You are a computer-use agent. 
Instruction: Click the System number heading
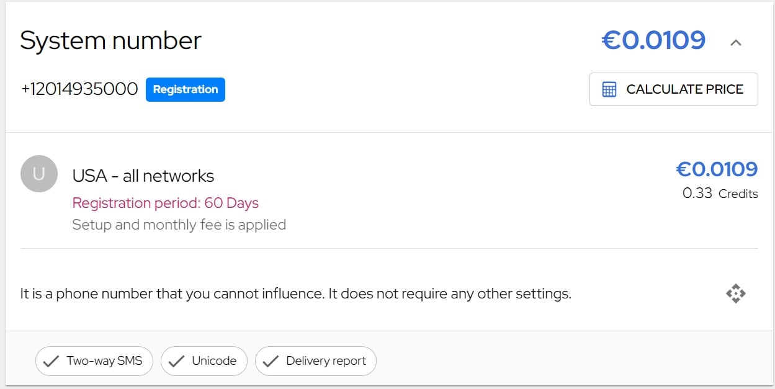(111, 41)
